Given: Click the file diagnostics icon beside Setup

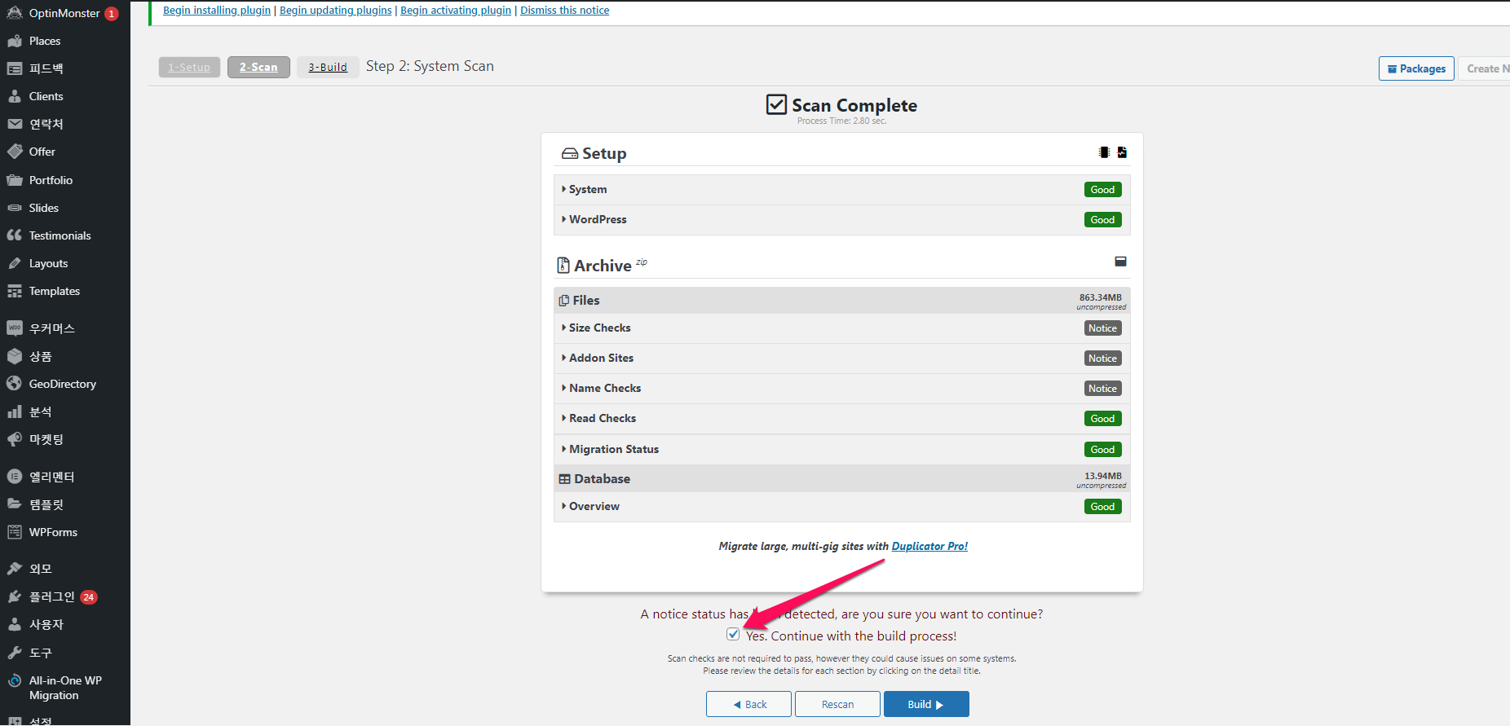Looking at the screenshot, I should click(x=1122, y=152).
